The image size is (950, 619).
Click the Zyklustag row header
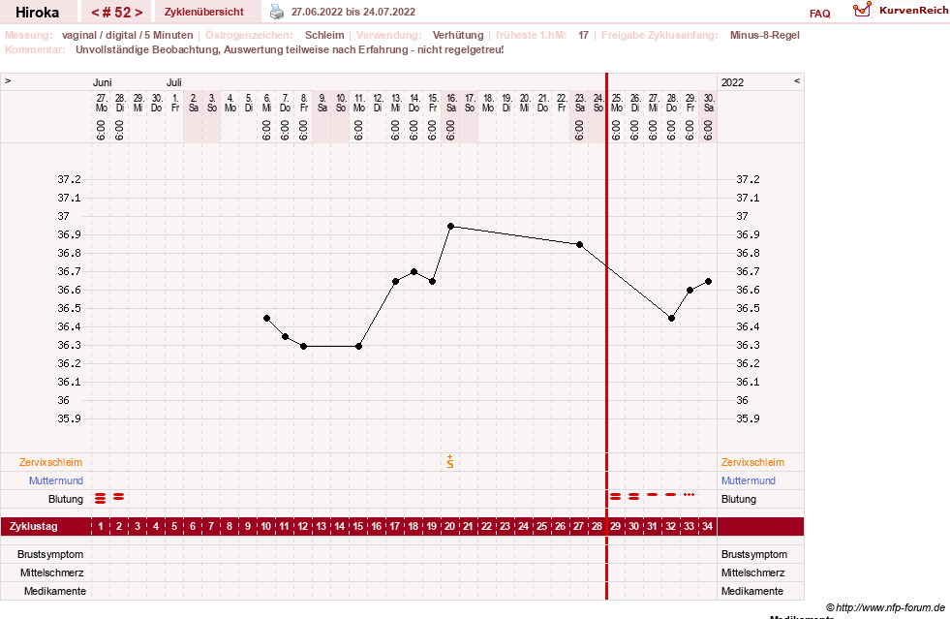tap(34, 526)
